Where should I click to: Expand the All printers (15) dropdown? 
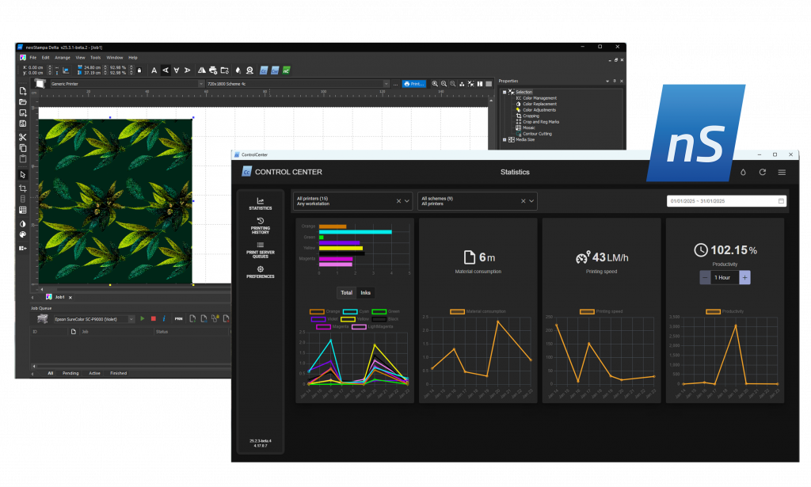click(407, 201)
